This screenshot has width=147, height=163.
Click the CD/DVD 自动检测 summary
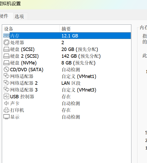(x=71, y=70)
